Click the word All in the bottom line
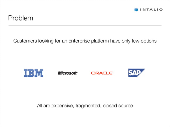This screenshot has height=127, width=170. [40, 106]
